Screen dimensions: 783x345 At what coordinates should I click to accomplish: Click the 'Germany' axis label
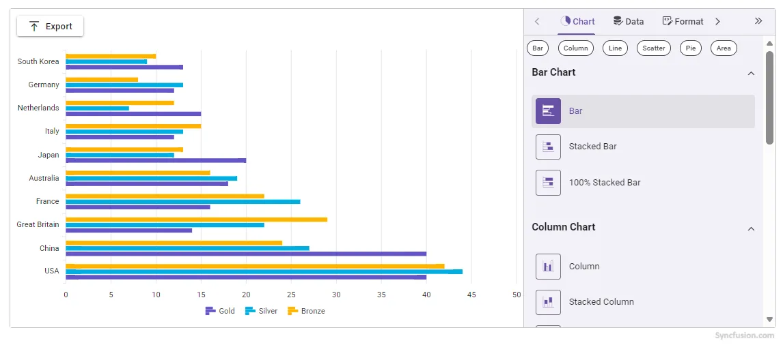(44, 85)
